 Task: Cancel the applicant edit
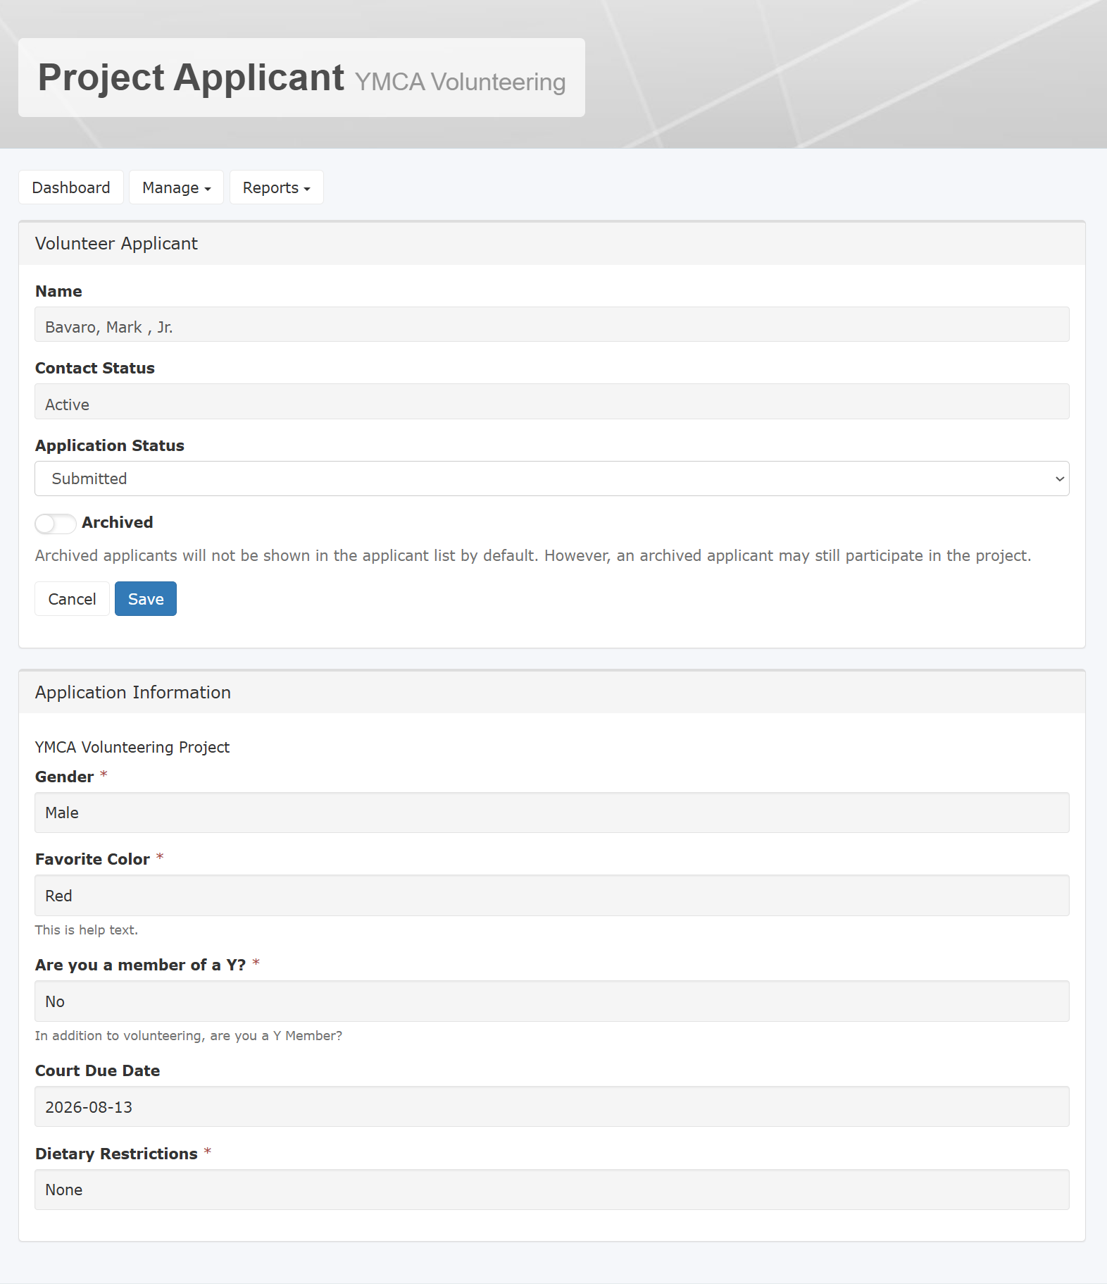(72, 599)
